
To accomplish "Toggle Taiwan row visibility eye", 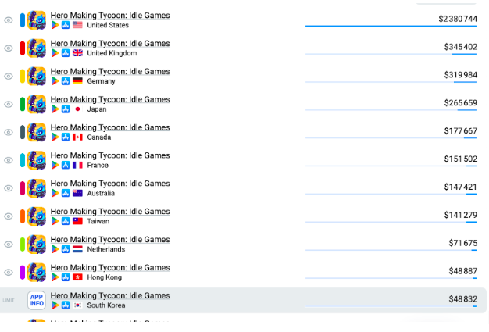I will pos(9,216).
